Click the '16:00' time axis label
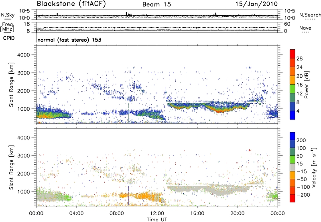Screen dimensions: 321x222 click(197, 214)
